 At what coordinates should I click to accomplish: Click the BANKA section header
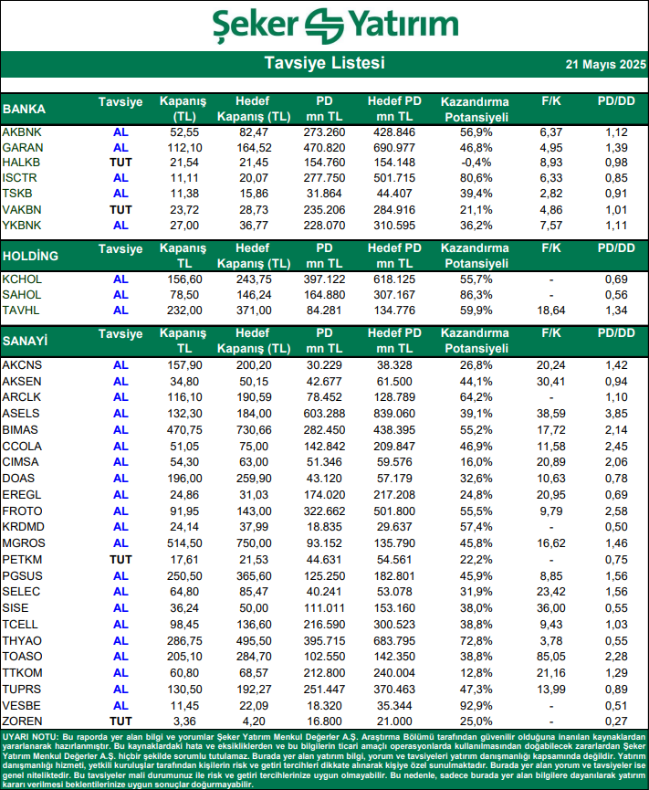[x=24, y=110]
